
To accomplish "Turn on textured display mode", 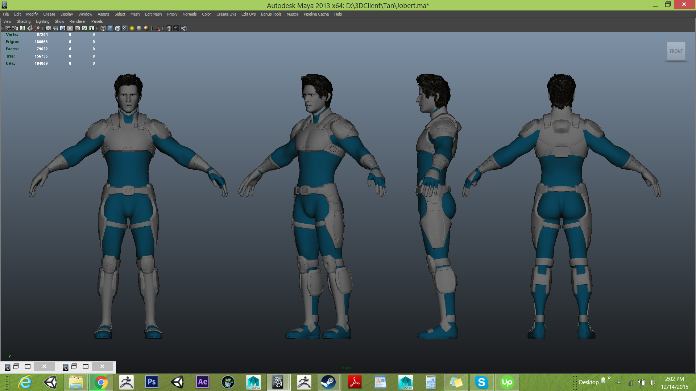I will coord(125,28).
